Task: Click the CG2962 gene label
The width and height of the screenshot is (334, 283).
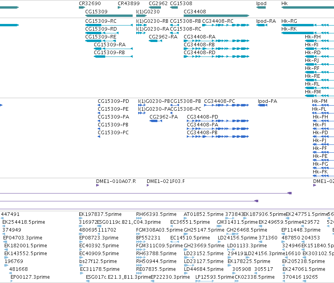Action: coord(158,4)
